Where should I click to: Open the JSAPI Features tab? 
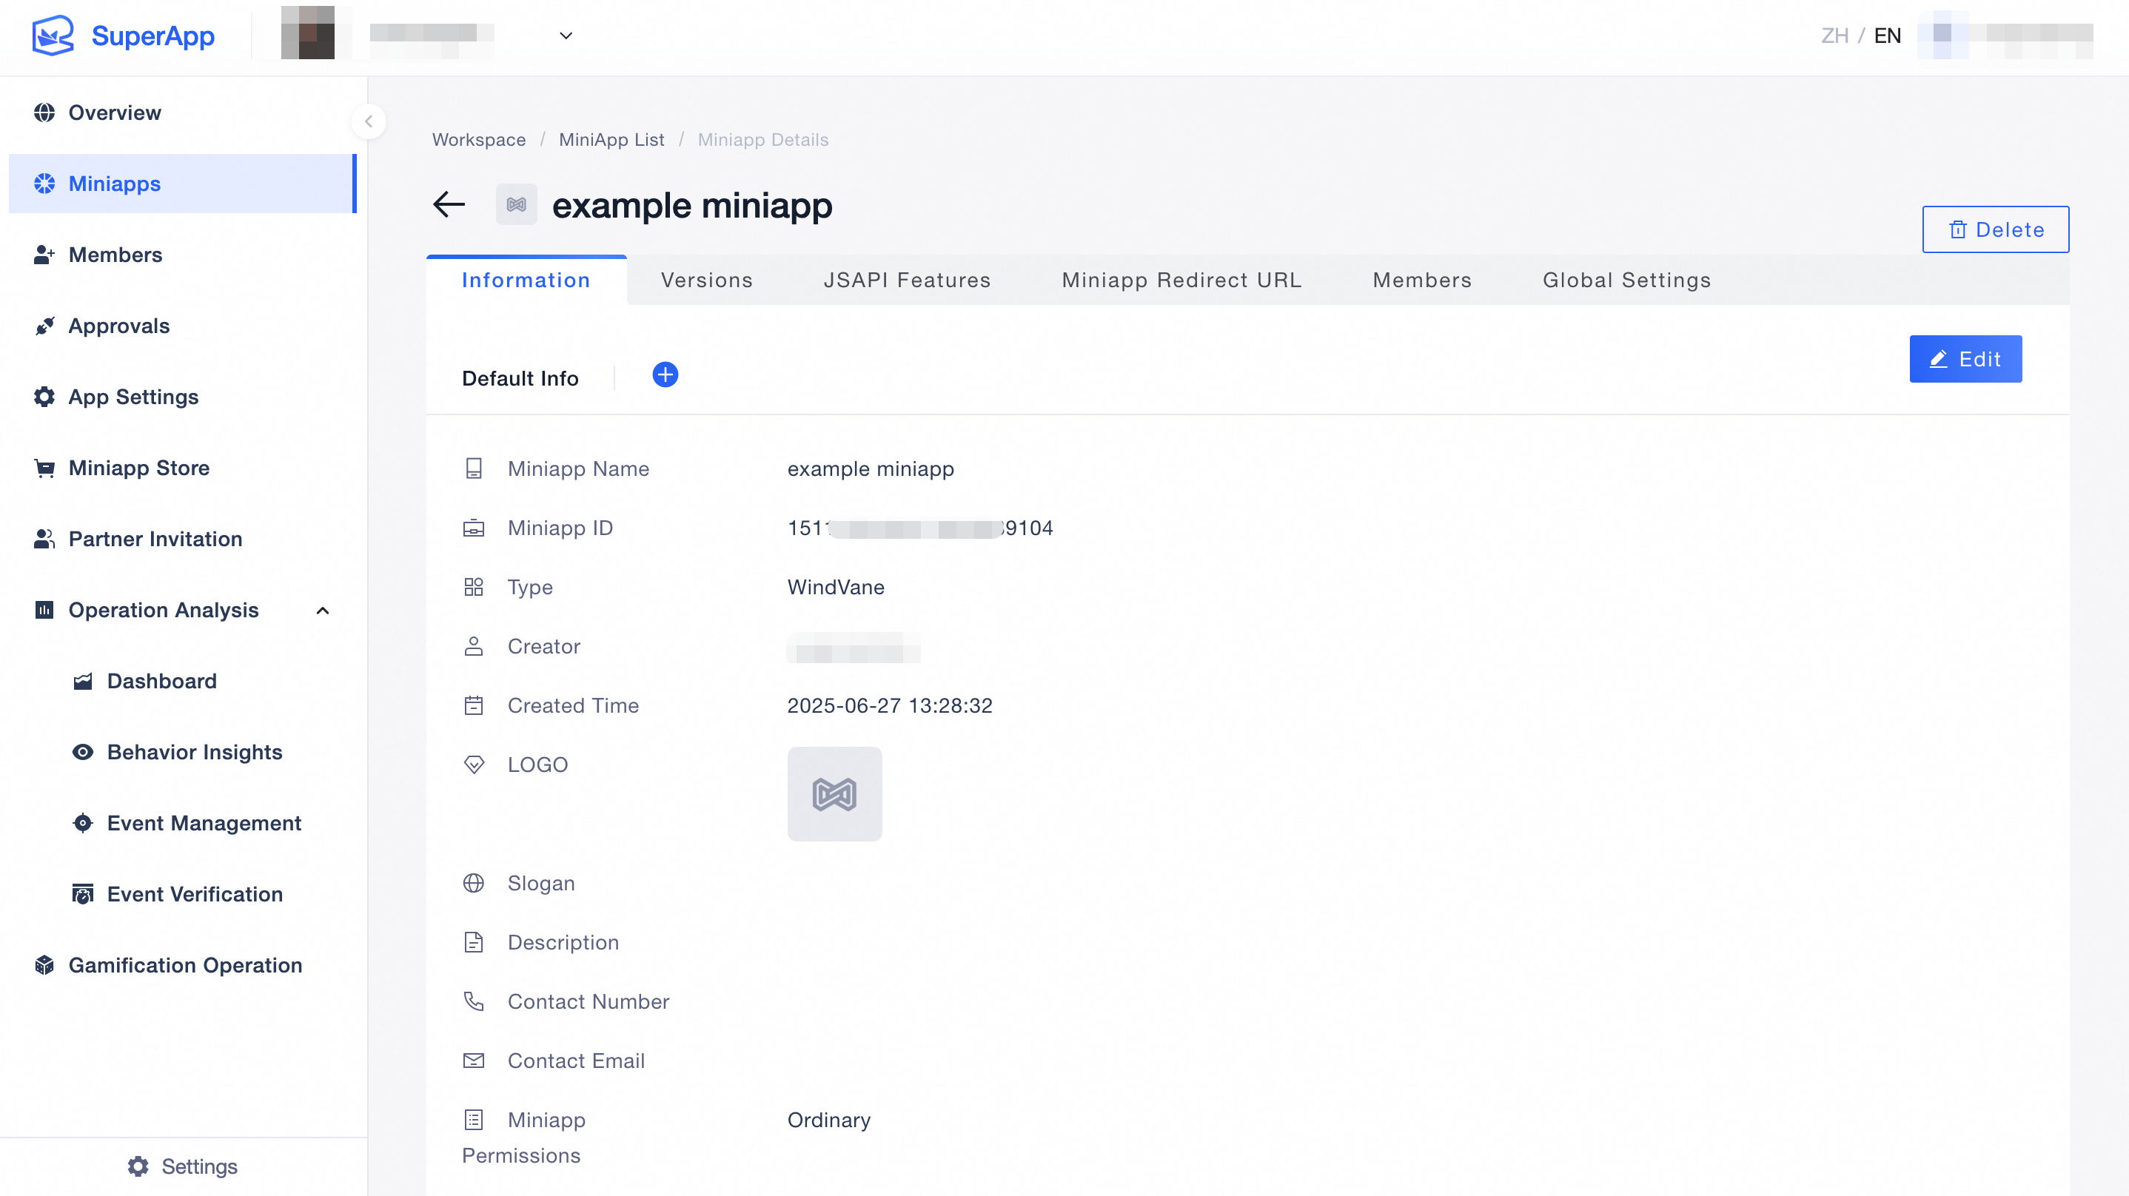point(907,280)
